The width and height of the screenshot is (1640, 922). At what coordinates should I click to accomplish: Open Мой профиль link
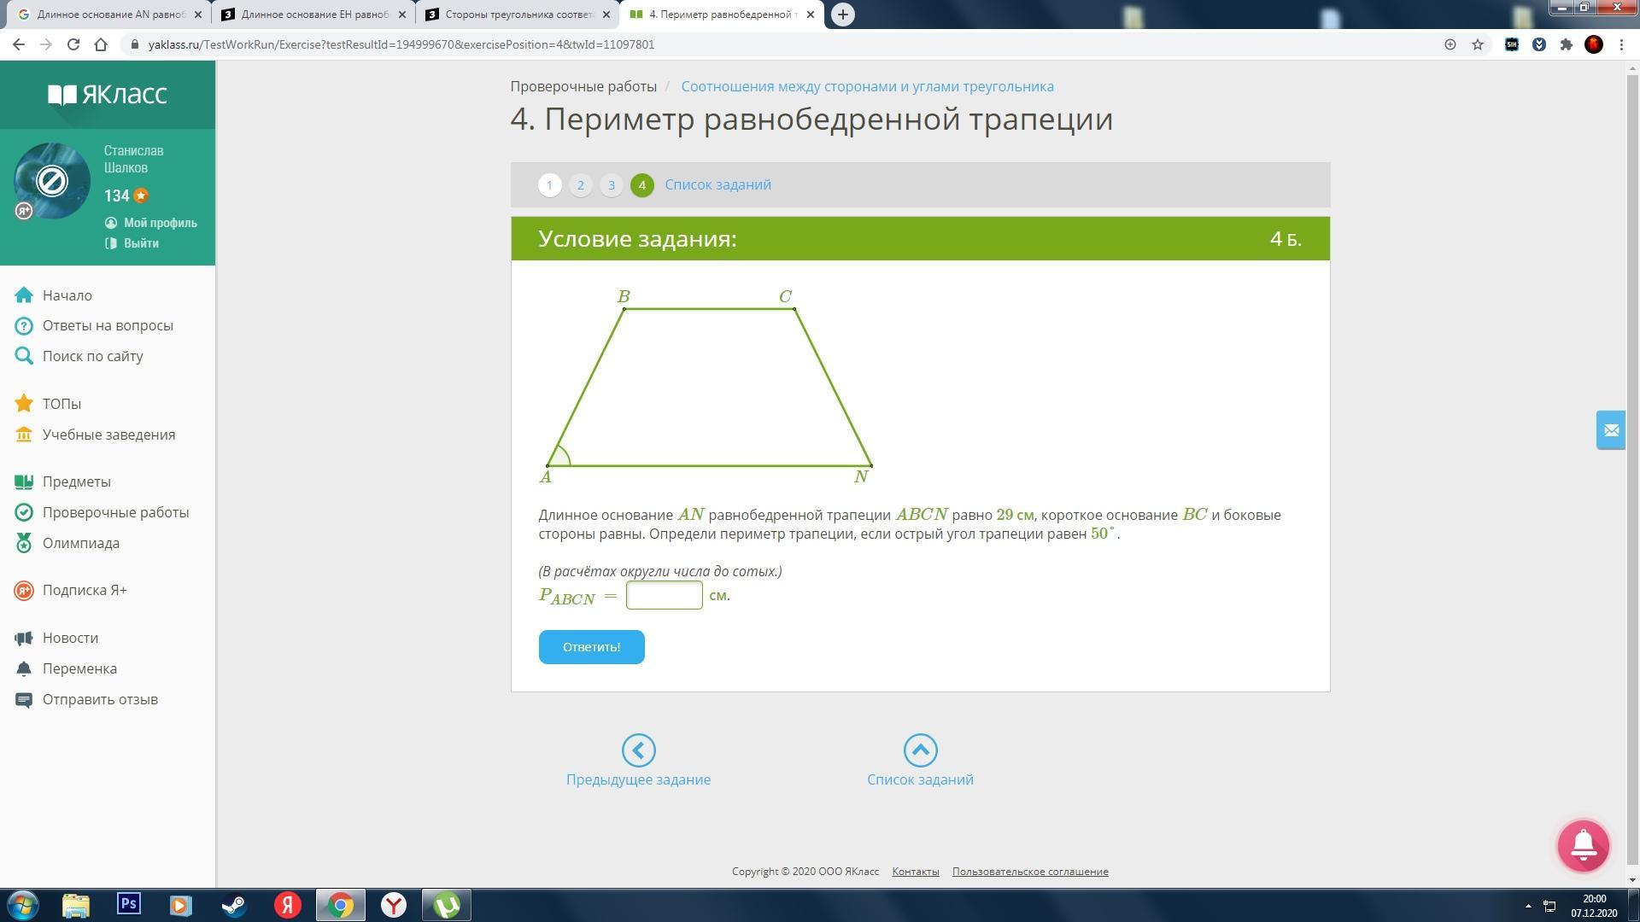point(160,223)
